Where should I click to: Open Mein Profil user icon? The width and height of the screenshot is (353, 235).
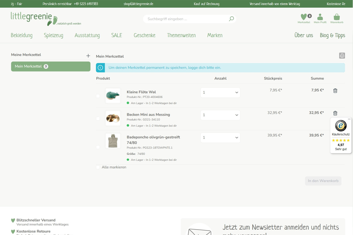pyautogui.click(x=320, y=17)
